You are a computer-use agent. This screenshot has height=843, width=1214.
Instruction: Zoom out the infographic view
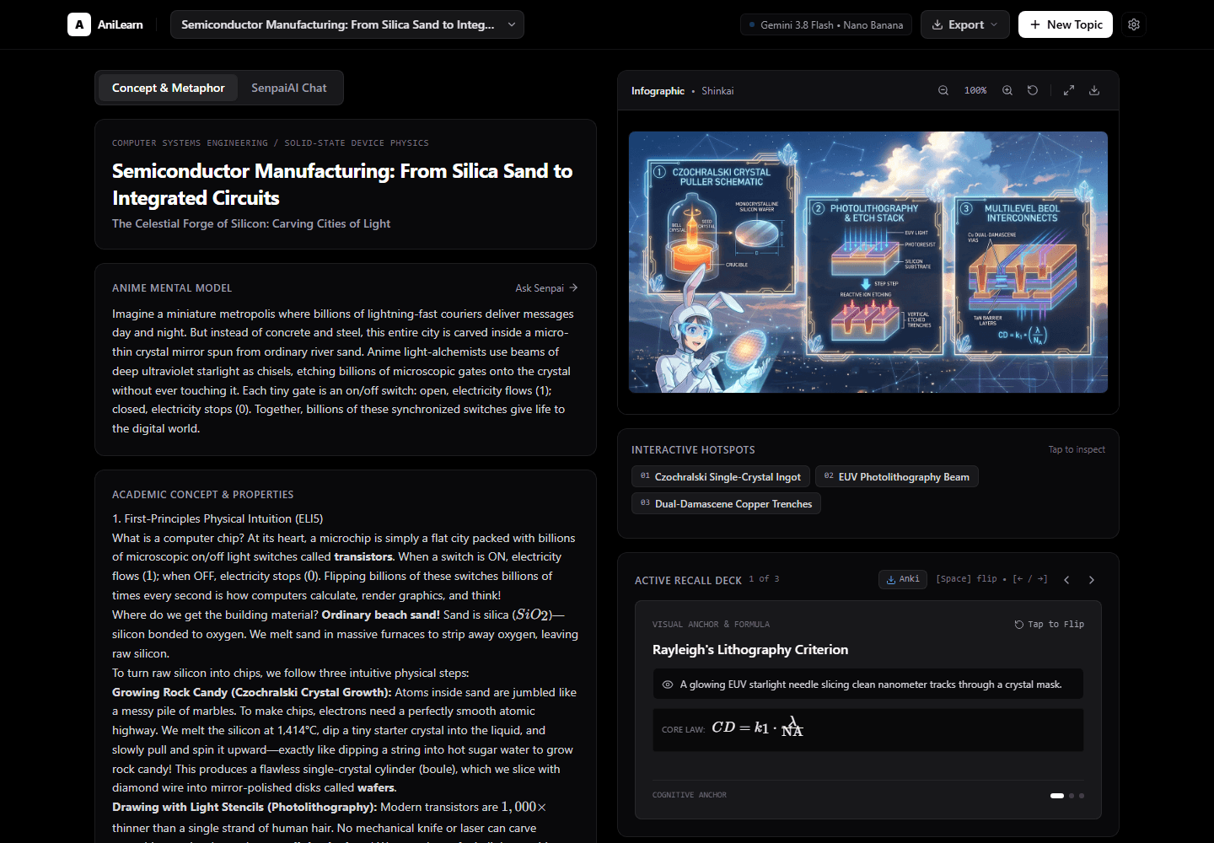pos(943,90)
